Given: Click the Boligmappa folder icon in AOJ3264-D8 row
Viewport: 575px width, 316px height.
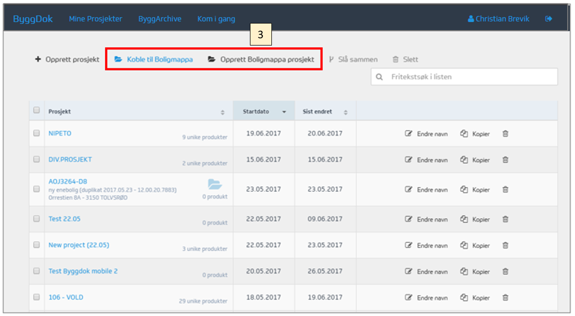Looking at the screenshot, I should pyautogui.click(x=215, y=184).
